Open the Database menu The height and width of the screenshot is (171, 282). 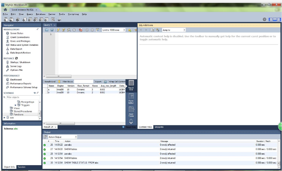pyautogui.click(x=41, y=14)
